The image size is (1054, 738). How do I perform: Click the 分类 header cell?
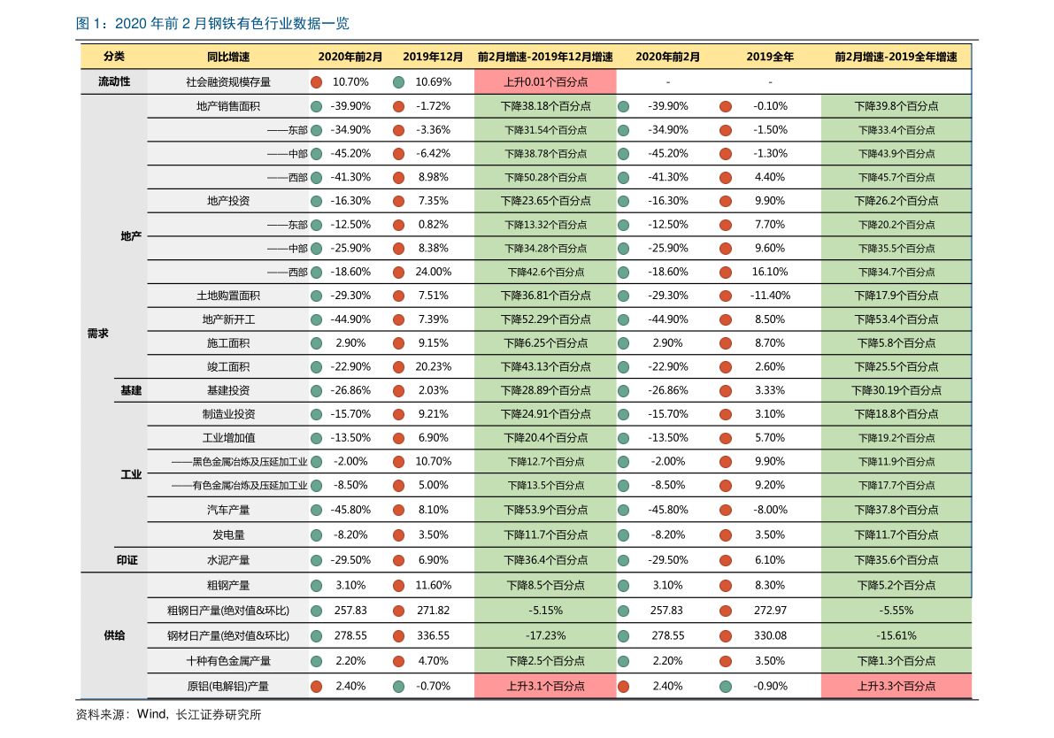point(113,57)
